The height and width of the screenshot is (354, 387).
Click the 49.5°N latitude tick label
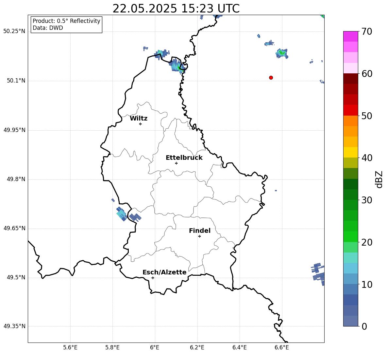pyautogui.click(x=16, y=277)
